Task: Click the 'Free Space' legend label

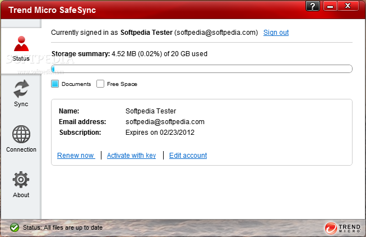Action: pos(122,84)
